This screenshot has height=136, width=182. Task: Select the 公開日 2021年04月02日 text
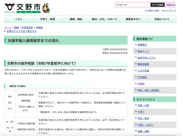point(115,49)
